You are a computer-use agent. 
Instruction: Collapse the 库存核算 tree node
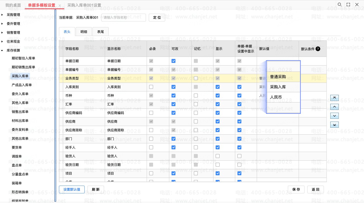[x=2, y=50]
